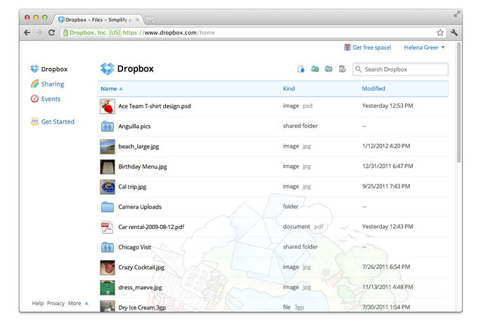This screenshot has width=483, height=321.
Task: Open the Get Started page
Action: click(x=57, y=121)
